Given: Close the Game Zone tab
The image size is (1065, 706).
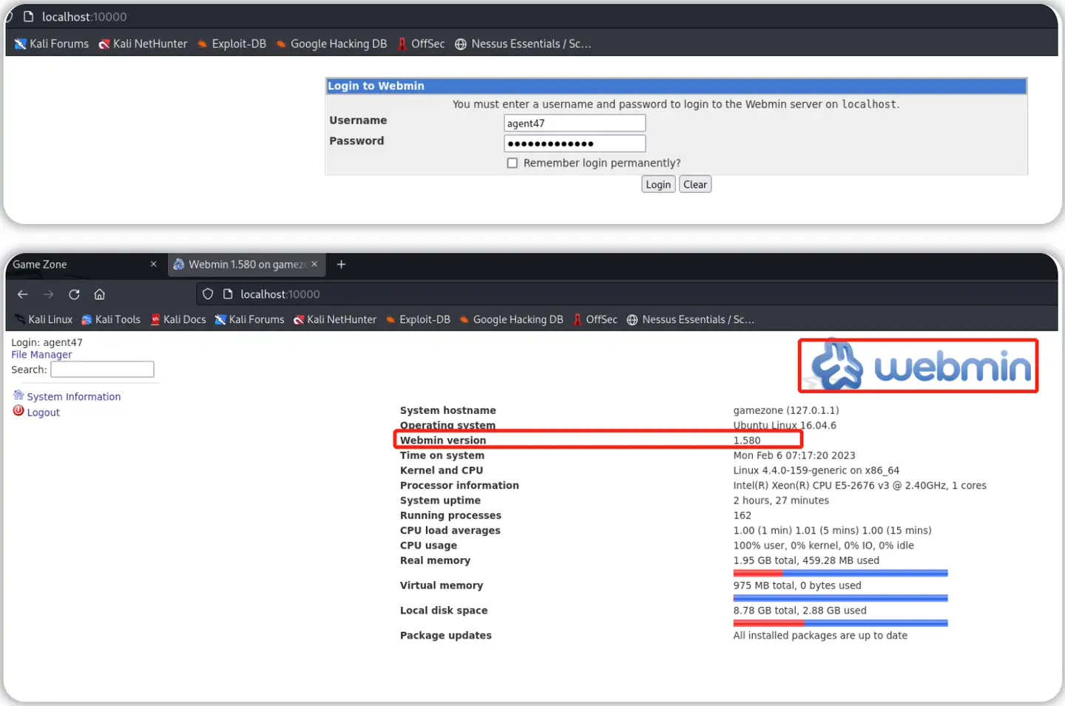Looking at the screenshot, I should pyautogui.click(x=153, y=264).
